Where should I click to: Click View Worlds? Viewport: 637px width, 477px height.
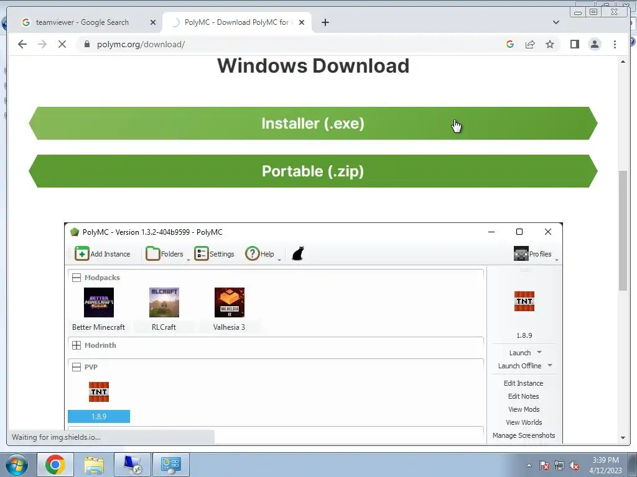524,422
